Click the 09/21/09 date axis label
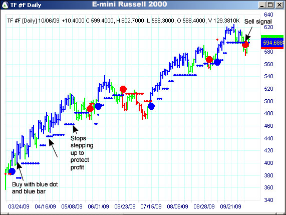 click(230, 206)
